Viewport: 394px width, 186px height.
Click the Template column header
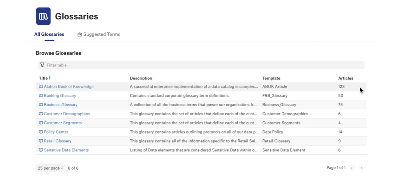(271, 78)
